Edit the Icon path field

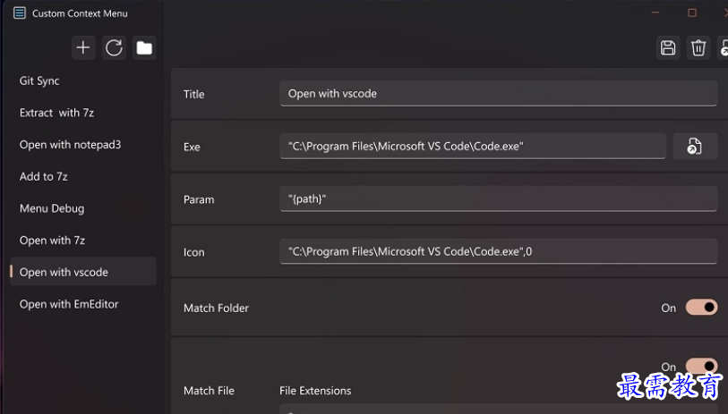[498, 252]
